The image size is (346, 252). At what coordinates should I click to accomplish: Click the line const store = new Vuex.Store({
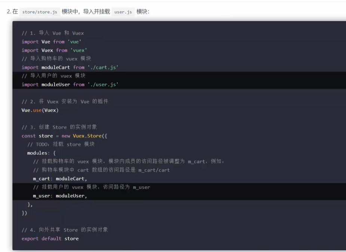point(64,136)
